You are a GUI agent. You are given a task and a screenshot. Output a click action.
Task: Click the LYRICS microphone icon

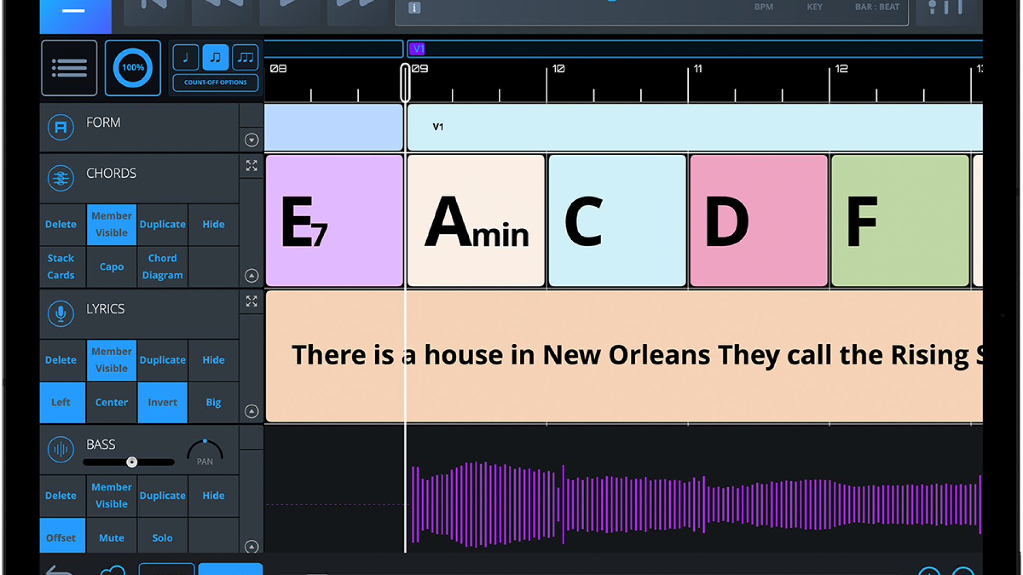tap(61, 314)
